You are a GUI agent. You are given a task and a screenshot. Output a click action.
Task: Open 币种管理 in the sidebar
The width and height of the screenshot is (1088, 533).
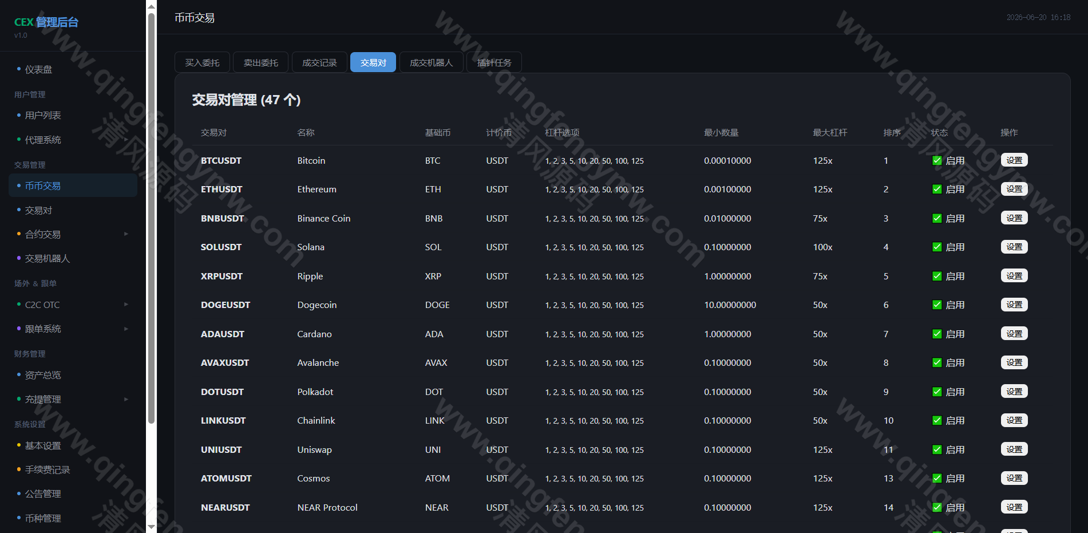pyautogui.click(x=73, y=518)
